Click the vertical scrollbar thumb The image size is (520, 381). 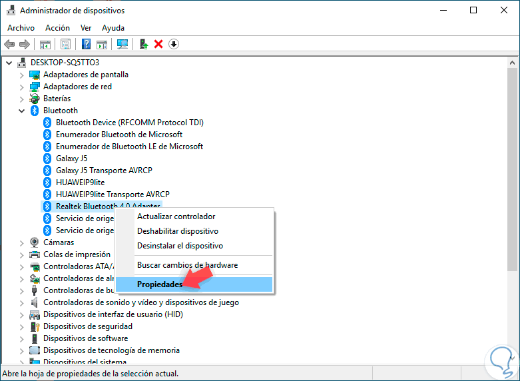[513, 169]
